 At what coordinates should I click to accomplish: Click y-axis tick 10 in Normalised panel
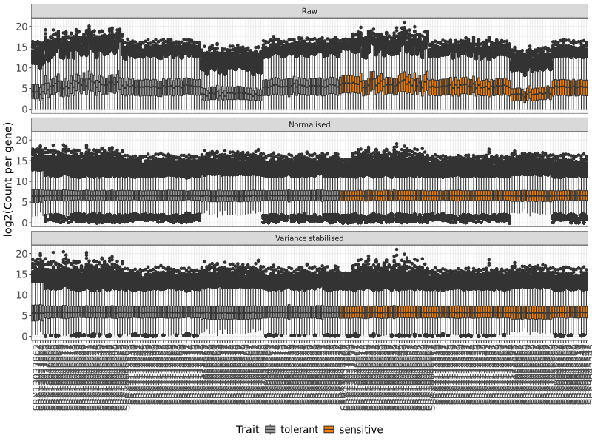coord(21,181)
